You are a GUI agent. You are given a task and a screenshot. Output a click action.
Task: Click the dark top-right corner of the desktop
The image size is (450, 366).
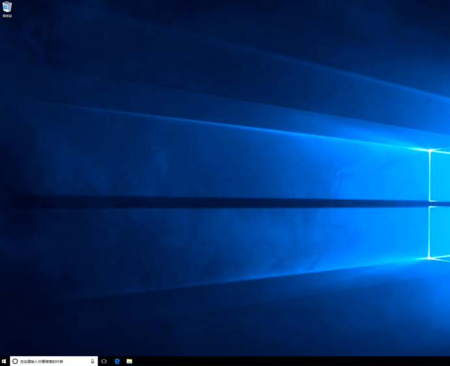436,13
